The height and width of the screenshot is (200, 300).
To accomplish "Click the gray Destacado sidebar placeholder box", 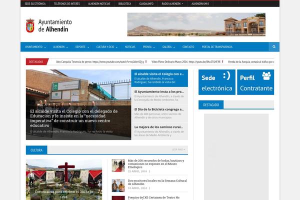I will click(x=236, y=156).
